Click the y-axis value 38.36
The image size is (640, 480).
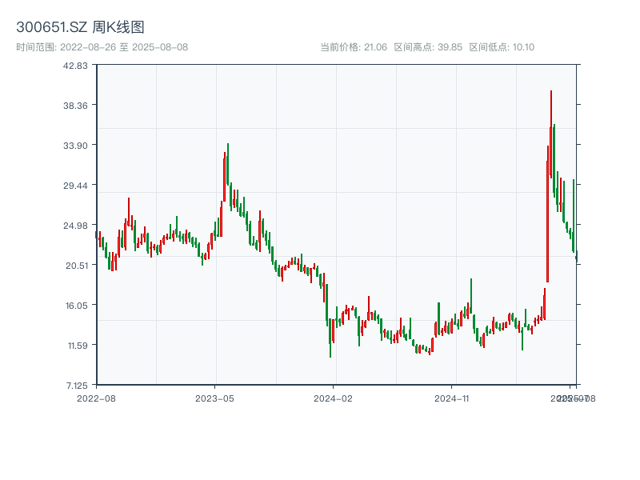click(75, 106)
